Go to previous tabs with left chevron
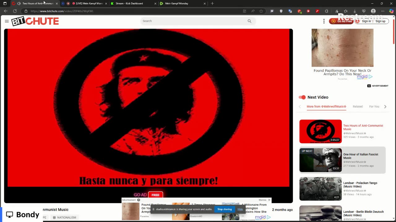The image size is (396, 222). 299,107
